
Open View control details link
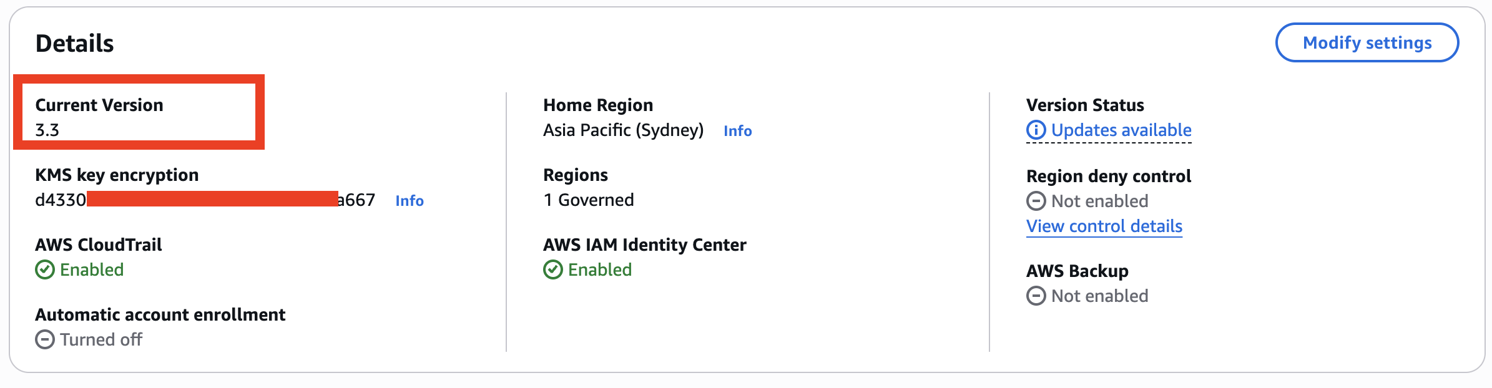click(x=1104, y=226)
